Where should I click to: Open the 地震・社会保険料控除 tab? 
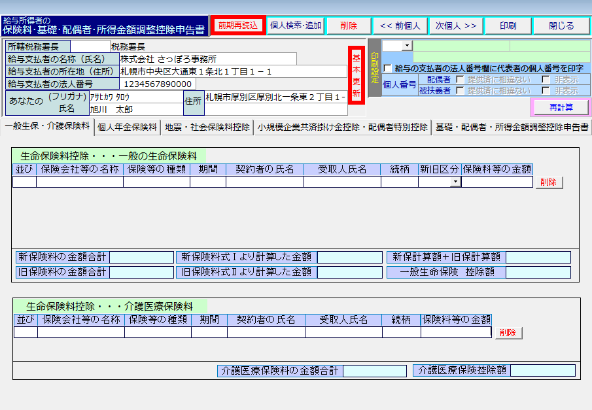tap(207, 127)
